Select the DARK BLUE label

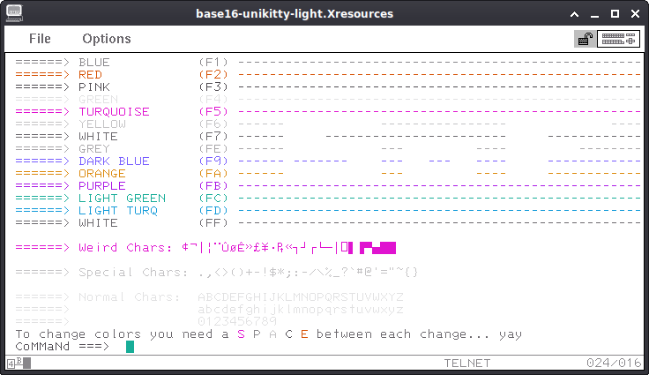(x=114, y=161)
